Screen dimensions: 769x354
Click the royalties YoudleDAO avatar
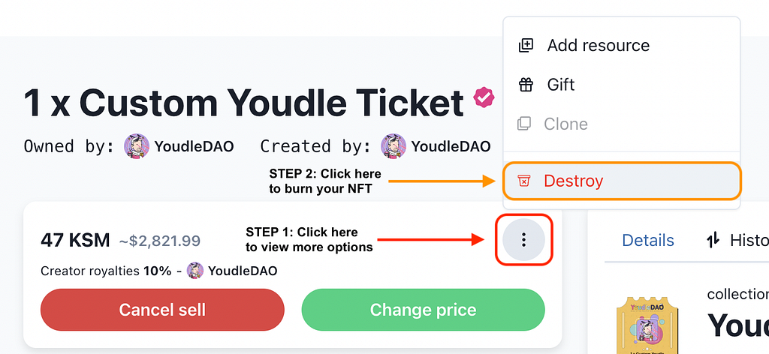[195, 270]
